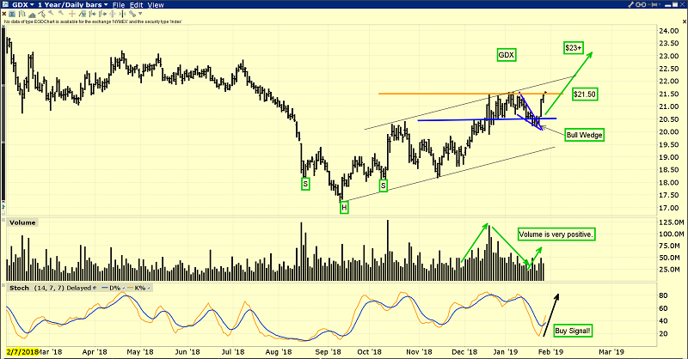Viewport: 688px width, 359px height.
Task: Select the text annotation tool
Action: (x=12, y=14)
